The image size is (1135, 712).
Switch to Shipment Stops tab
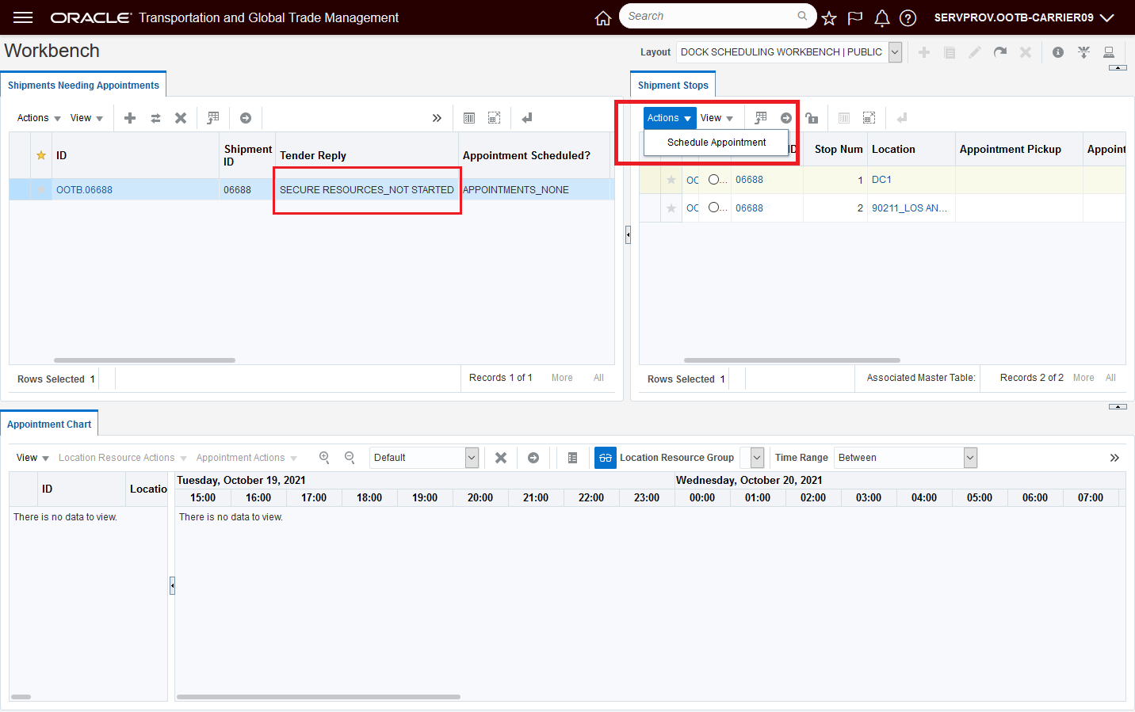(x=673, y=86)
